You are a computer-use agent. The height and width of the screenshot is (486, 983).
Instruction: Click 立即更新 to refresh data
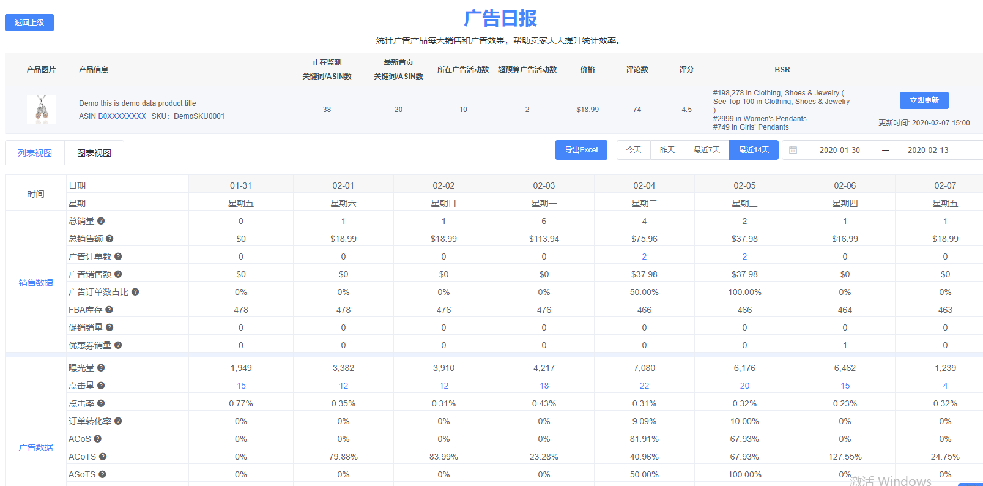924,100
